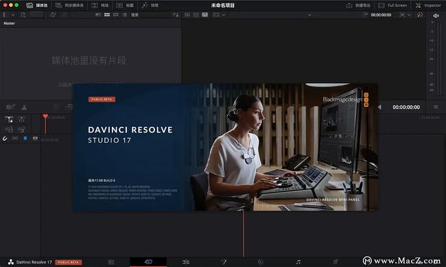Click the timeline resolution icon

click(402, 15)
